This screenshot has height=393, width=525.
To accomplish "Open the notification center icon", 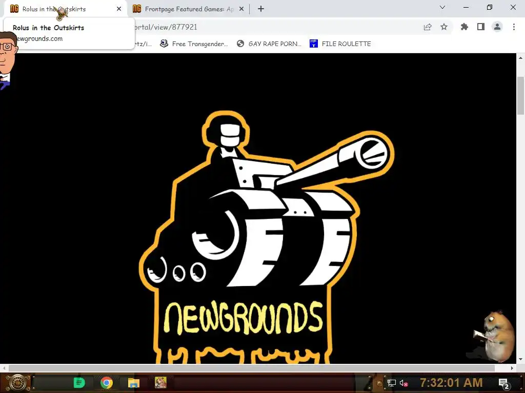I will [x=504, y=383].
